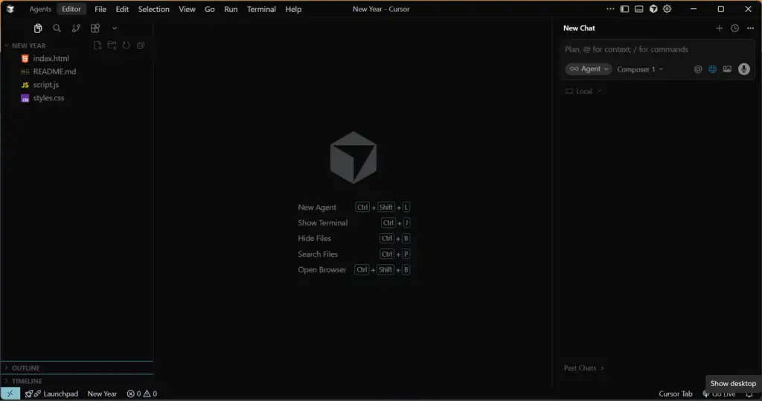This screenshot has height=401, width=762.
Task: Open the Terminal menu
Action: [261, 9]
